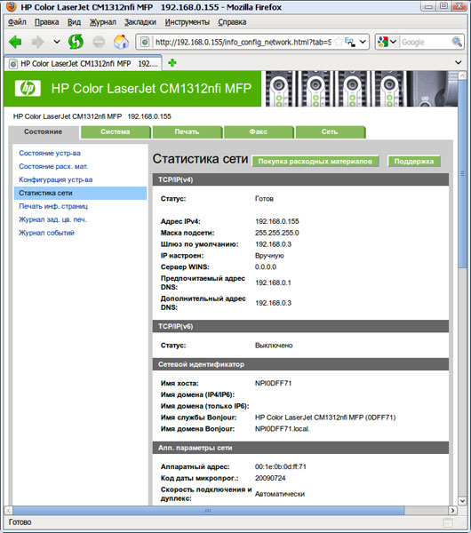
Task: Click the Покупка расходных материалов button
Action: pos(315,161)
